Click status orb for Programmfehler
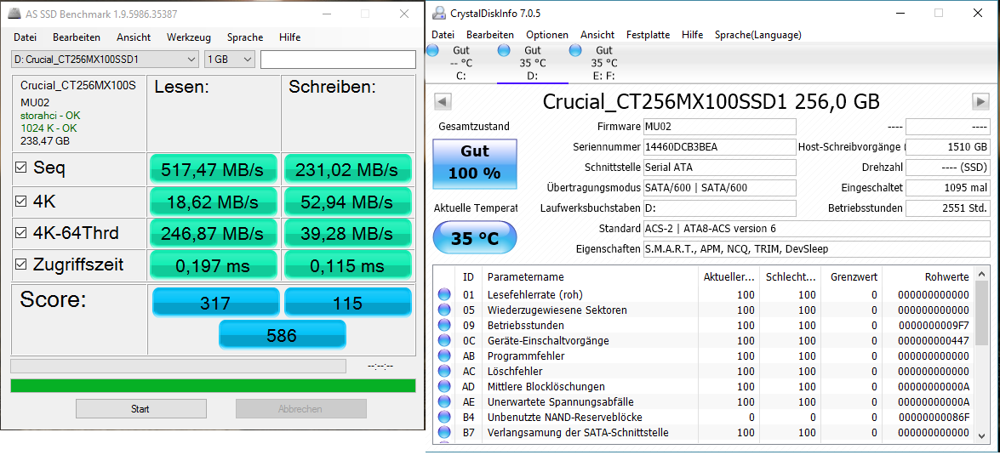 444,355
